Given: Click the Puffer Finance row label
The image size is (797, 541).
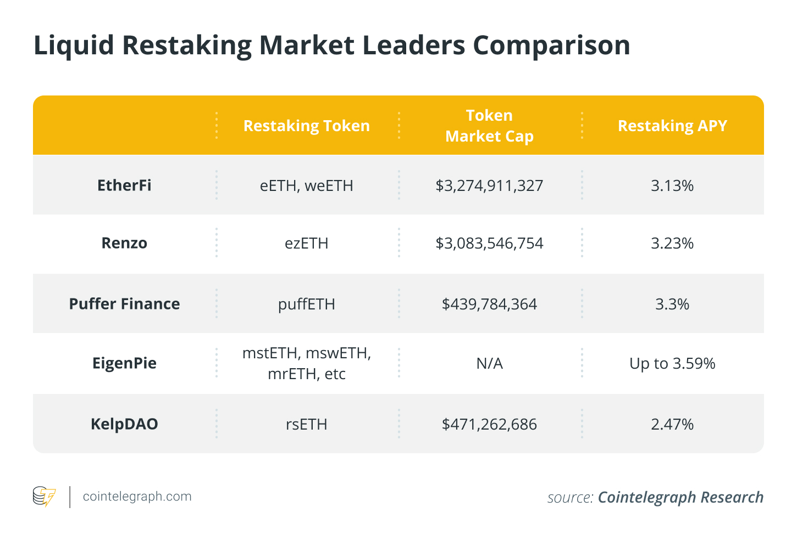Looking at the screenshot, I should (x=124, y=304).
